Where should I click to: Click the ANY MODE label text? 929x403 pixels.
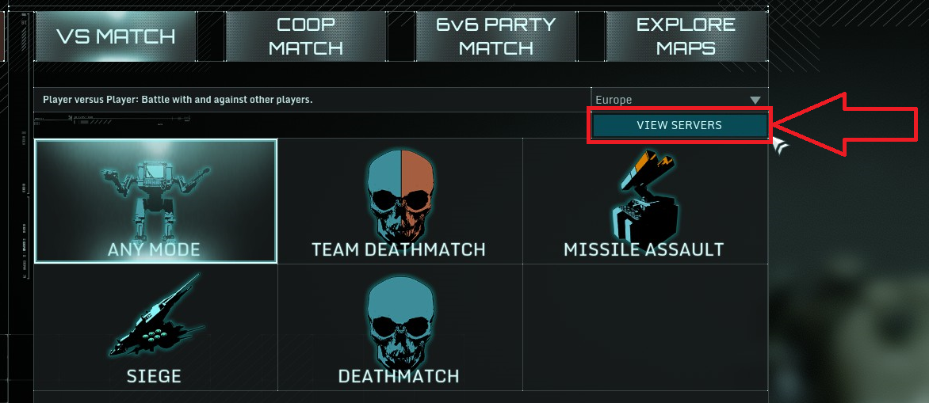point(154,249)
